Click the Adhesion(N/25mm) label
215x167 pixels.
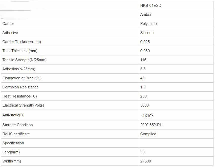tap(19, 69)
